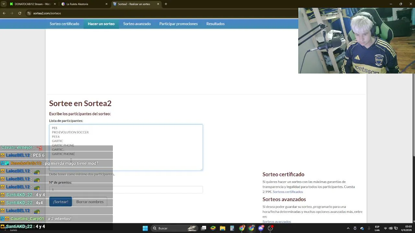Select the Sortea2 Realizar un sorteo tab
Viewport: 415px width, 233px height.
136,4
